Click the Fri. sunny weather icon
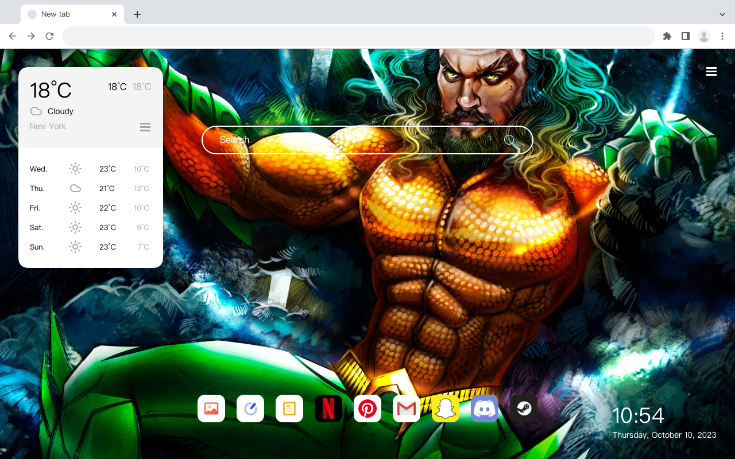The width and height of the screenshot is (735, 459). 75,208
